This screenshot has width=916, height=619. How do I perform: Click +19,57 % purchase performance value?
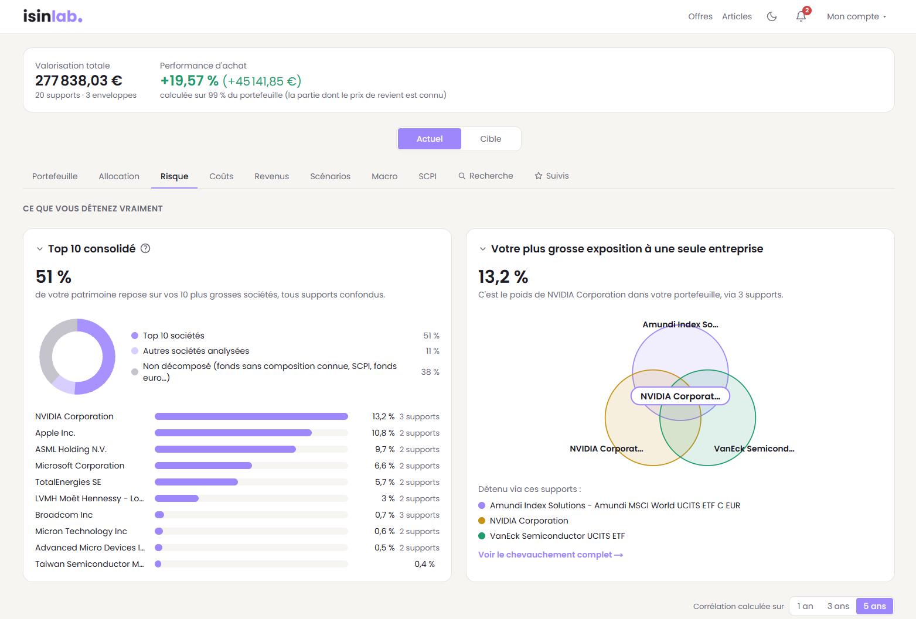pos(189,80)
